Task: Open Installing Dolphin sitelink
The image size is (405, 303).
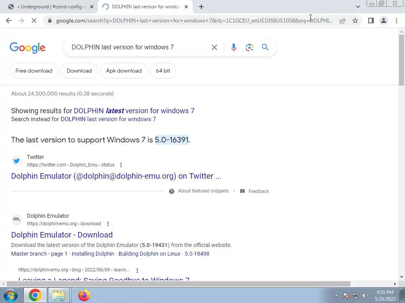Action: tap(93, 254)
